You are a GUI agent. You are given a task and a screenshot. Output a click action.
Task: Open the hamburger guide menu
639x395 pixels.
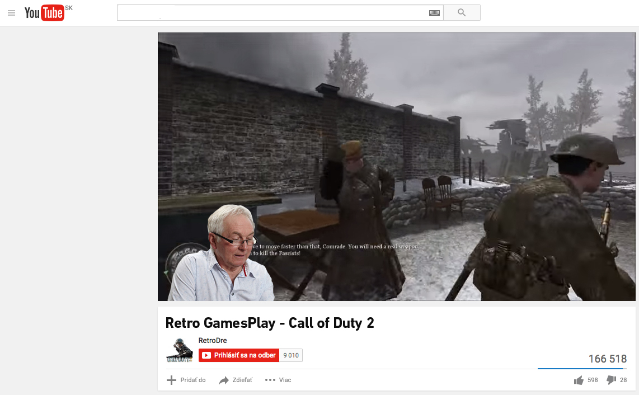tap(11, 13)
